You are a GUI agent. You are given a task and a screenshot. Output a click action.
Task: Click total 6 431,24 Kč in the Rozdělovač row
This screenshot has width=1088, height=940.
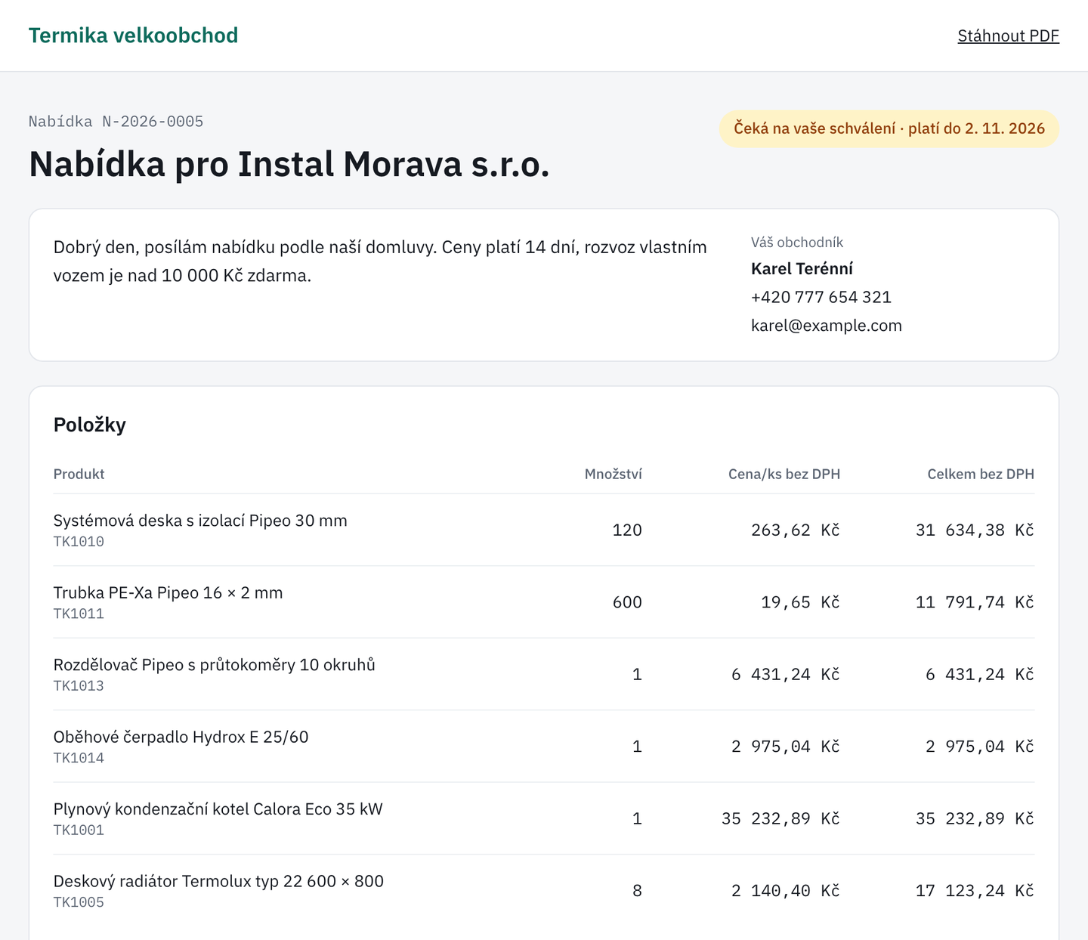pos(980,675)
